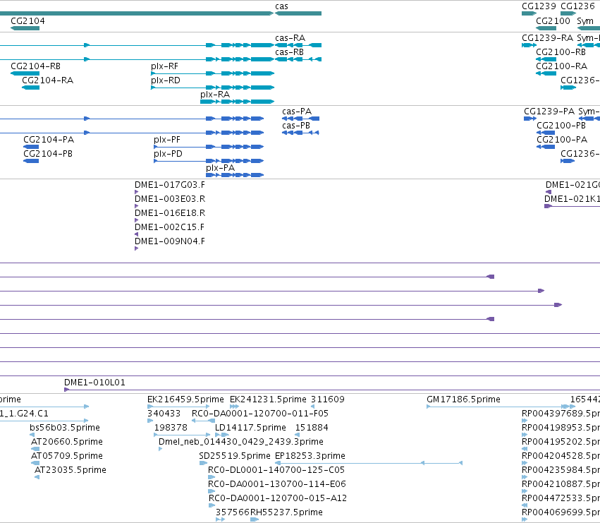Click the 'cas-RB' transcript label
This screenshot has height=523, width=600.
(289, 52)
